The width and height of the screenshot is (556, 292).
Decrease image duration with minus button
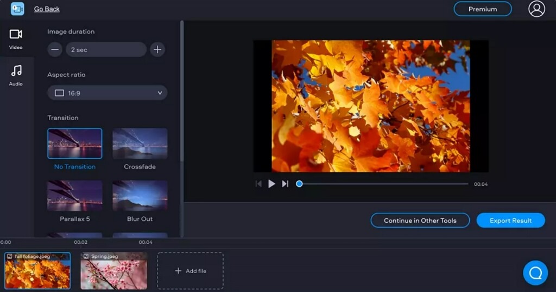coord(55,50)
